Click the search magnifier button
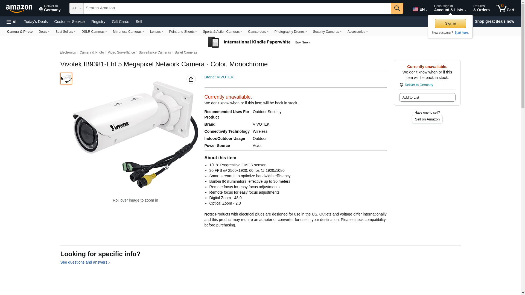Viewport: 525px width, 295px height. (397, 8)
